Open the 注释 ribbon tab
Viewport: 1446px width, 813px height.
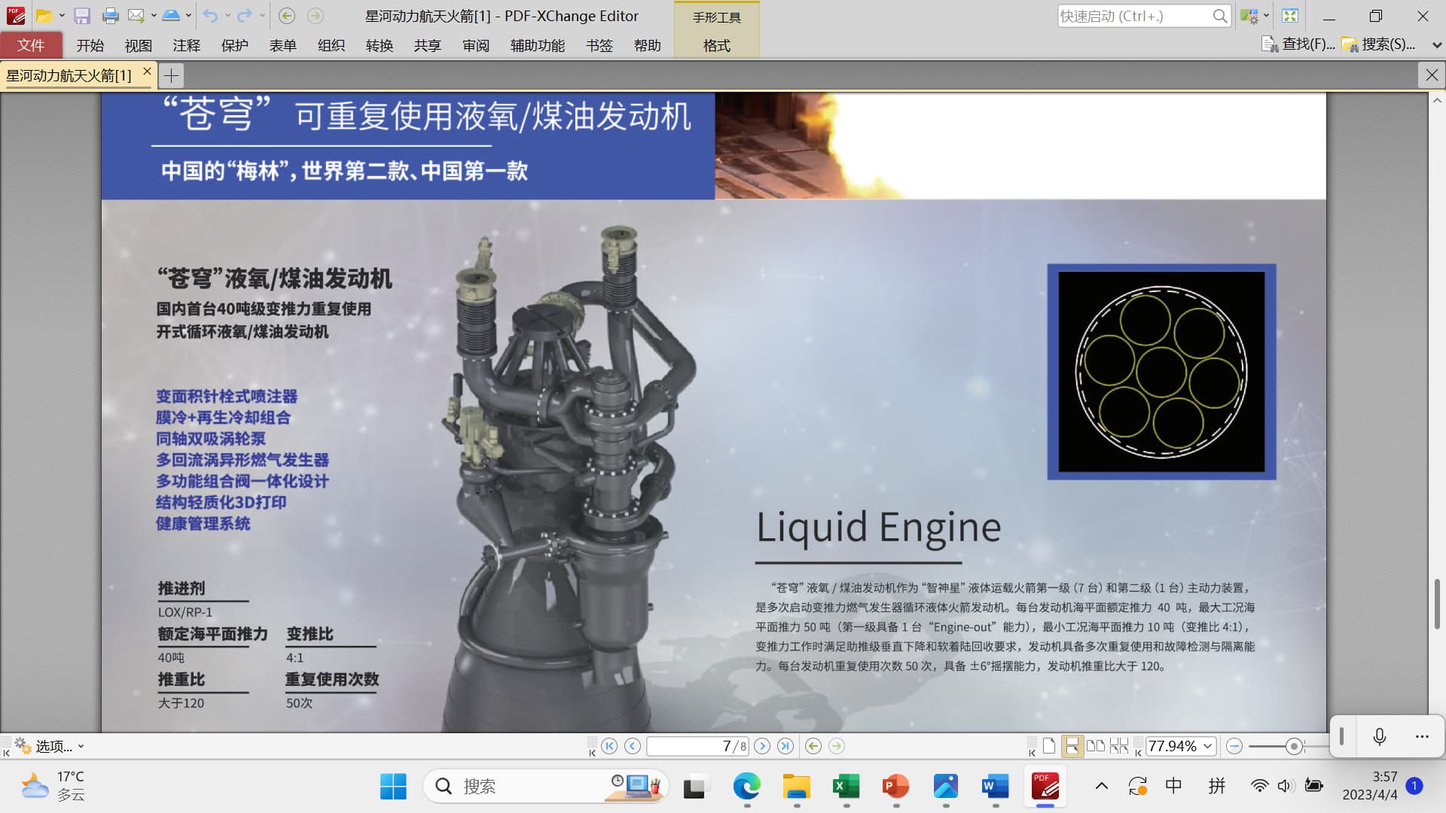[186, 46]
